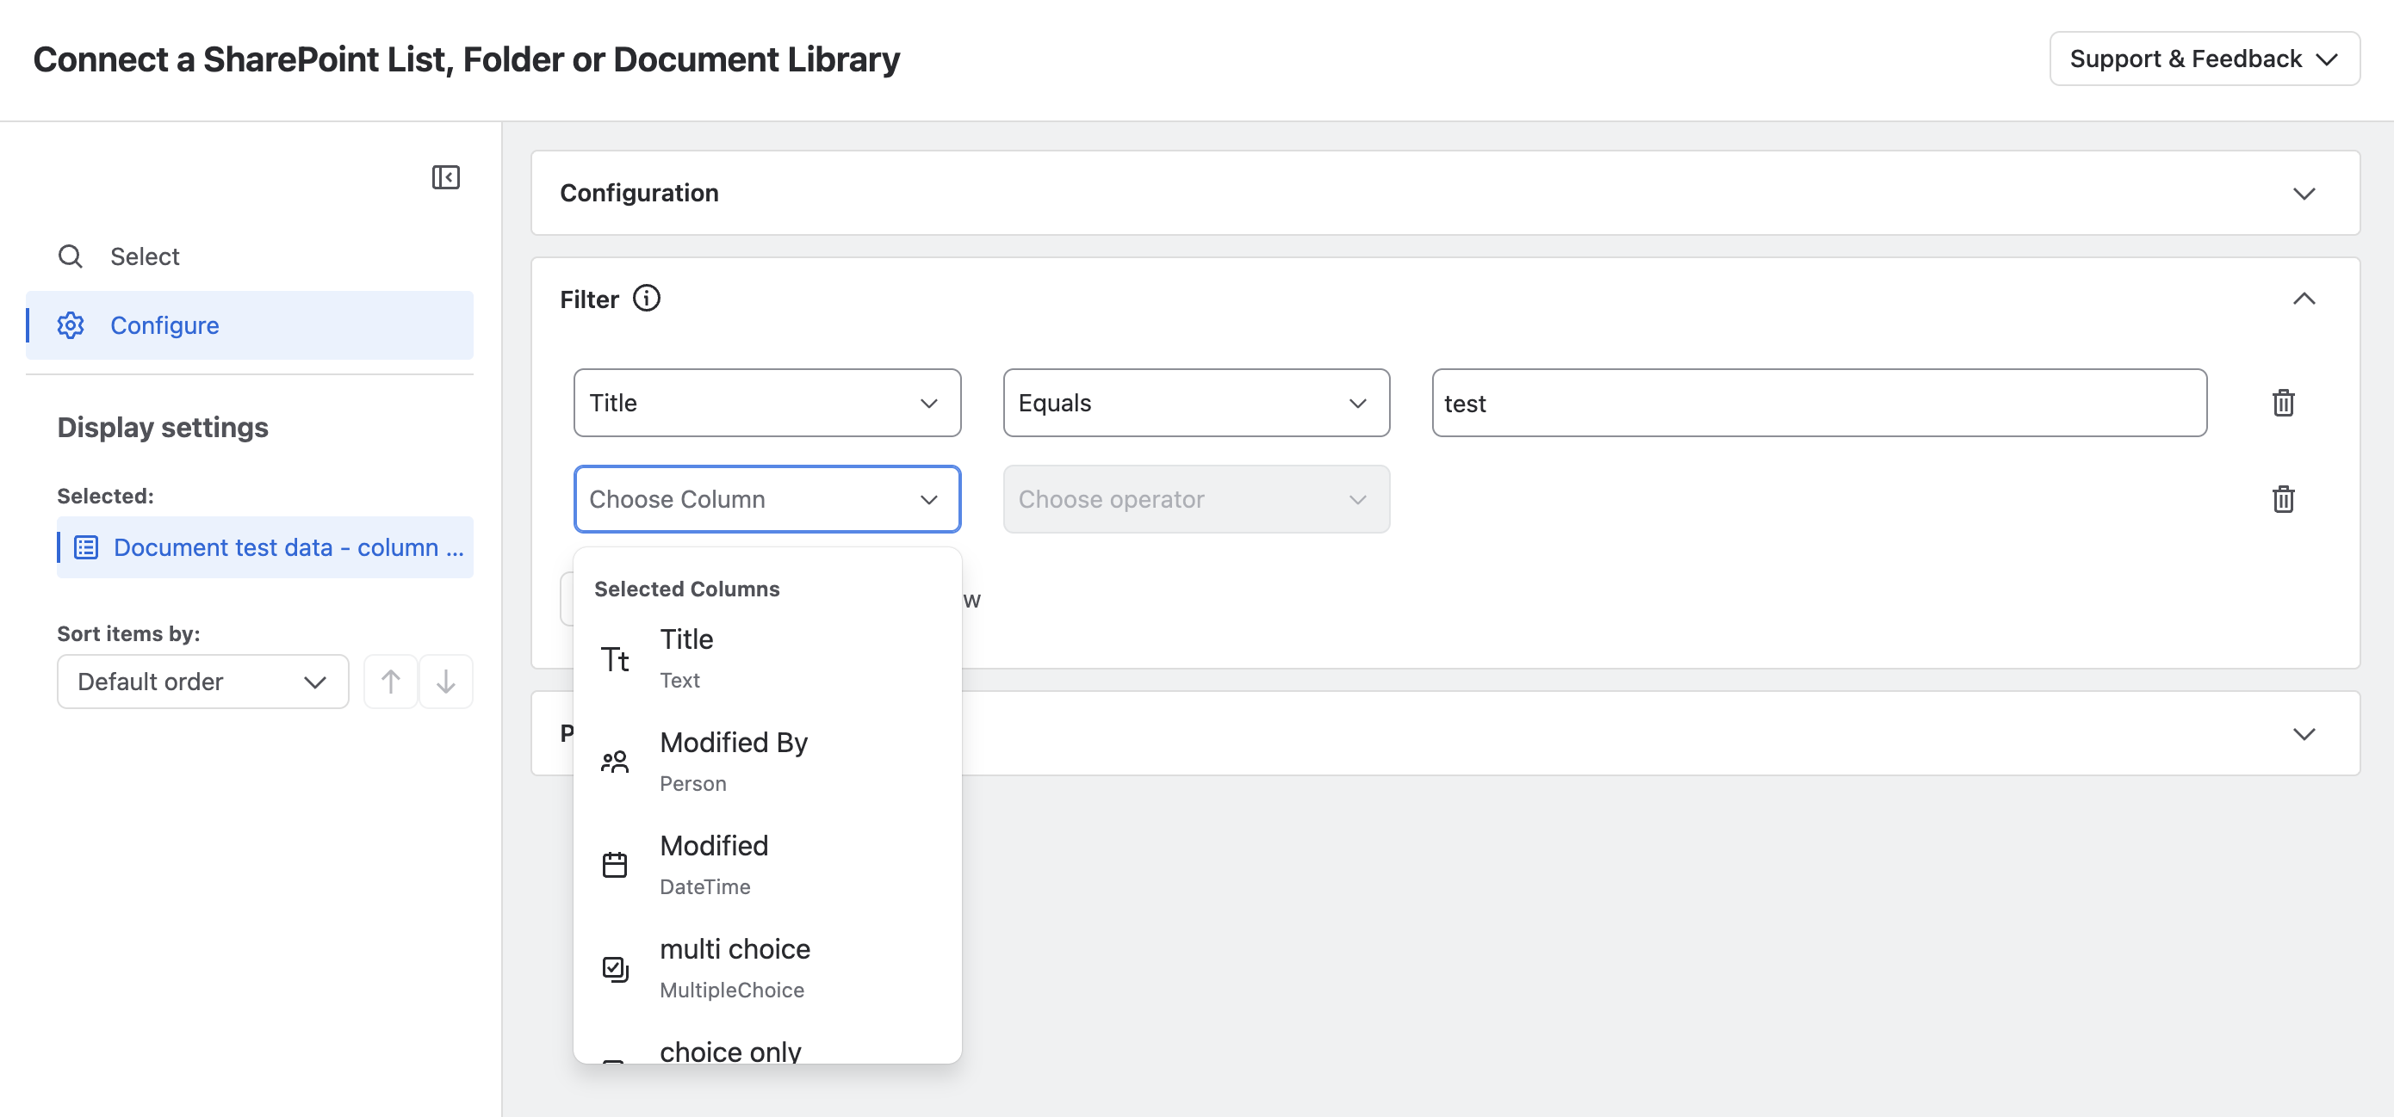Click the Filter section title
The image size is (2394, 1117).
[x=589, y=299]
